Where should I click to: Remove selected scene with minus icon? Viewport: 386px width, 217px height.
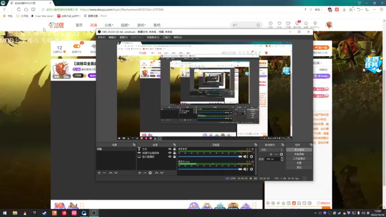point(104,173)
